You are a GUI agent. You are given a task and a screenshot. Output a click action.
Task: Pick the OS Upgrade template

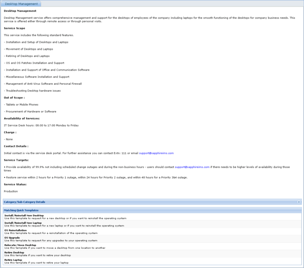click(x=11, y=238)
